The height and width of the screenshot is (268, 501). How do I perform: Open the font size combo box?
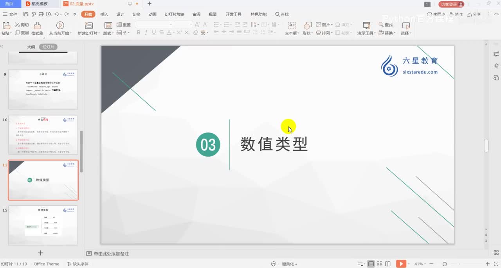[x=182, y=25]
